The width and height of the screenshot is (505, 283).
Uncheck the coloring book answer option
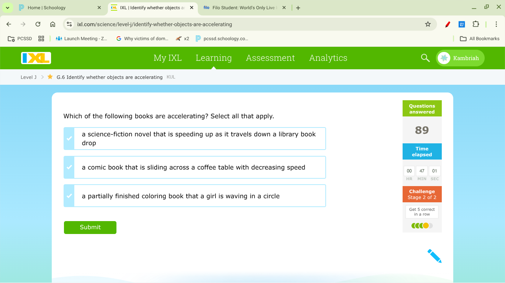(x=69, y=196)
